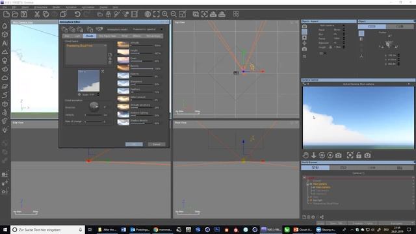Screen dimensions: 416x234
Task: Select the spline S tool
Action: point(5,95)
